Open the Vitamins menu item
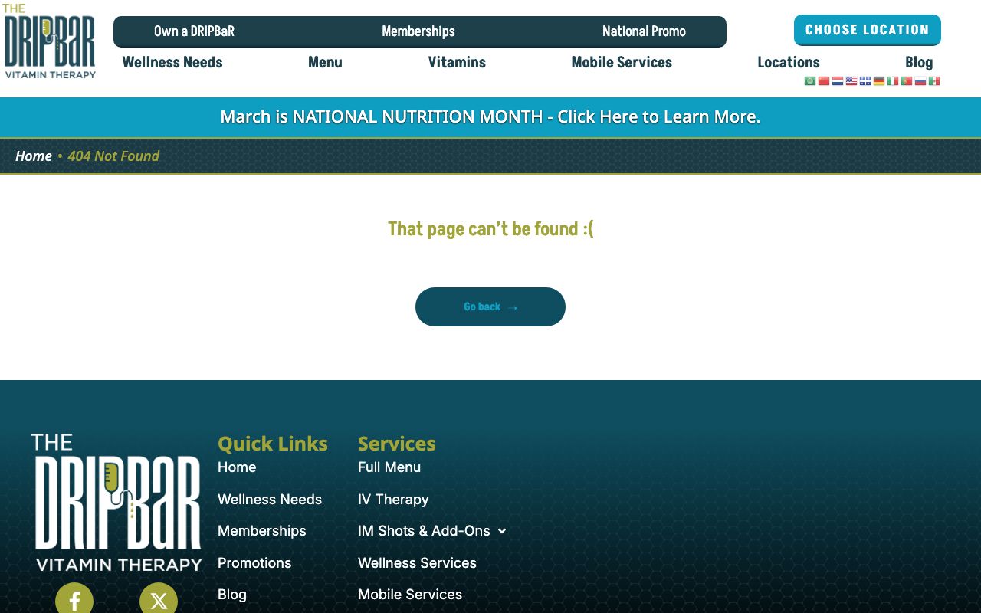 457,63
